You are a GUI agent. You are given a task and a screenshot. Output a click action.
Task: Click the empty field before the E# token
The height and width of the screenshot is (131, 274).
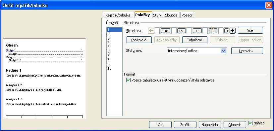157,31
